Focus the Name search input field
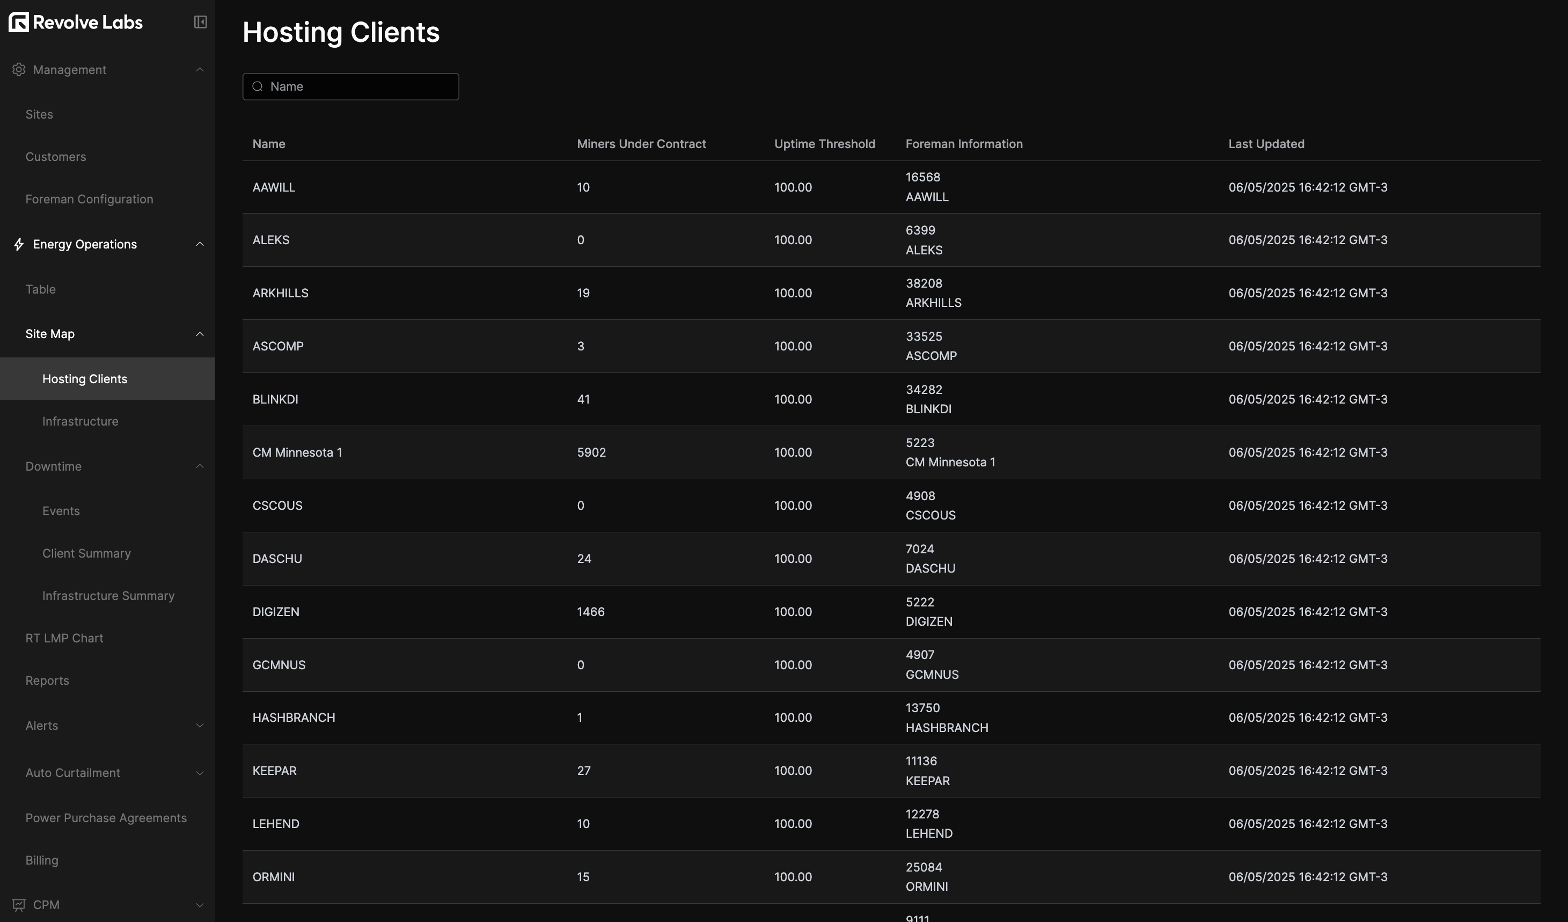 click(361, 86)
